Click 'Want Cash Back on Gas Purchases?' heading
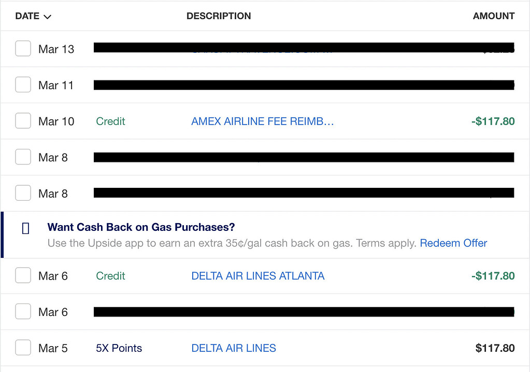Viewport: 530px width, 372px height. (x=141, y=227)
